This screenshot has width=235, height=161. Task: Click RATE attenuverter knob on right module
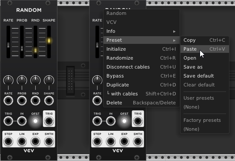[97, 80]
